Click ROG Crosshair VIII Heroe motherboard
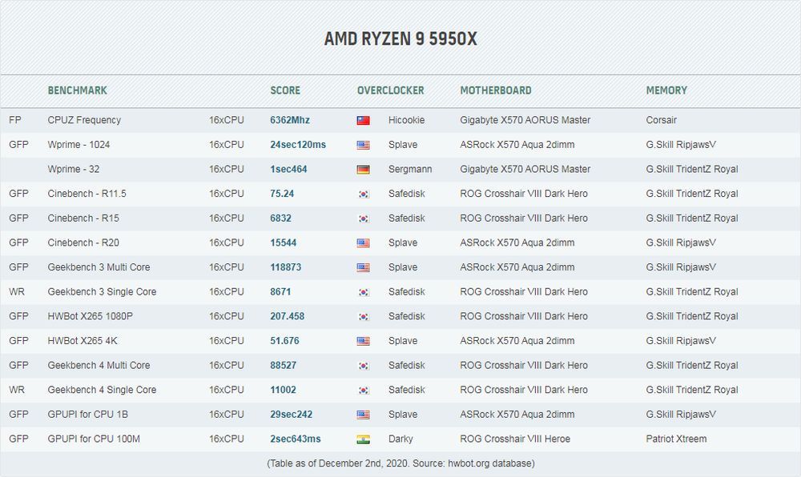Image resolution: width=801 pixels, height=477 pixels. coord(515,439)
